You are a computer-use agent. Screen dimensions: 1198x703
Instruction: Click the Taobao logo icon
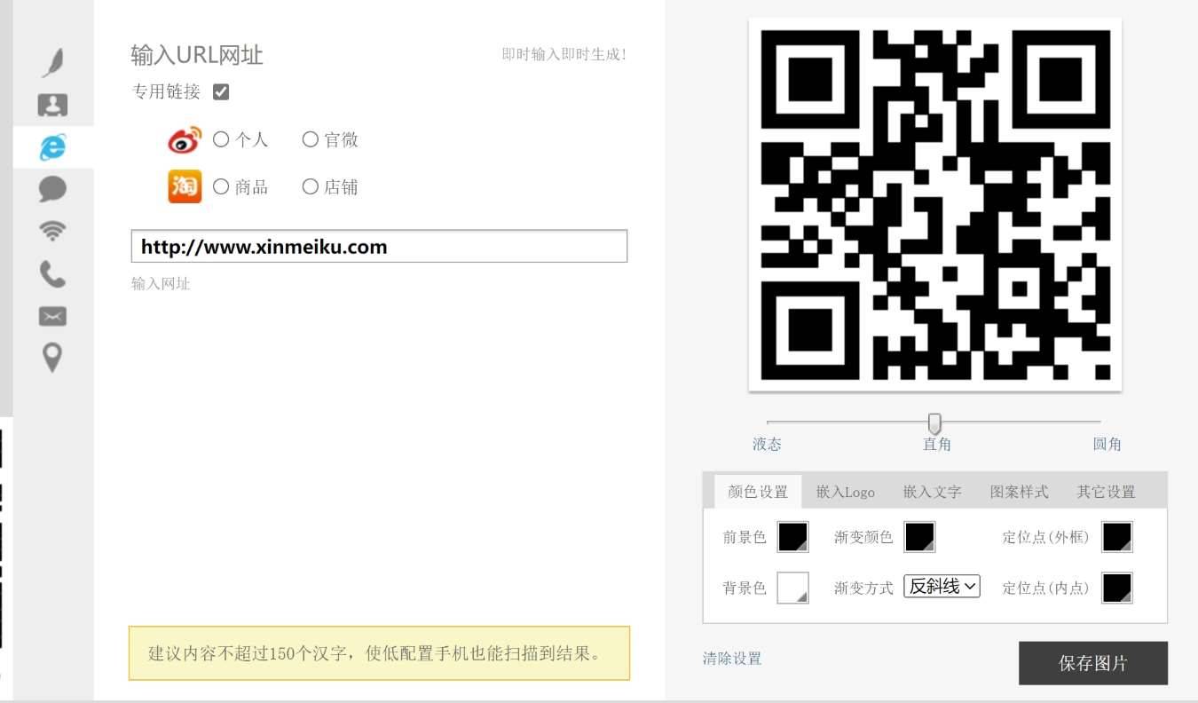click(x=185, y=186)
